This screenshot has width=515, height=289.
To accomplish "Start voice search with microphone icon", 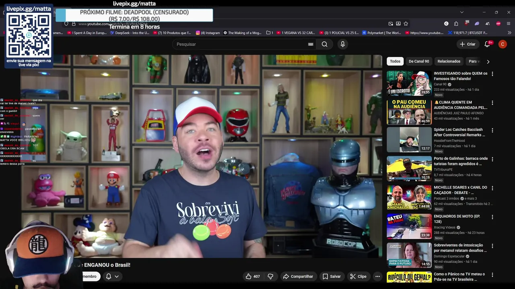I will (x=343, y=44).
